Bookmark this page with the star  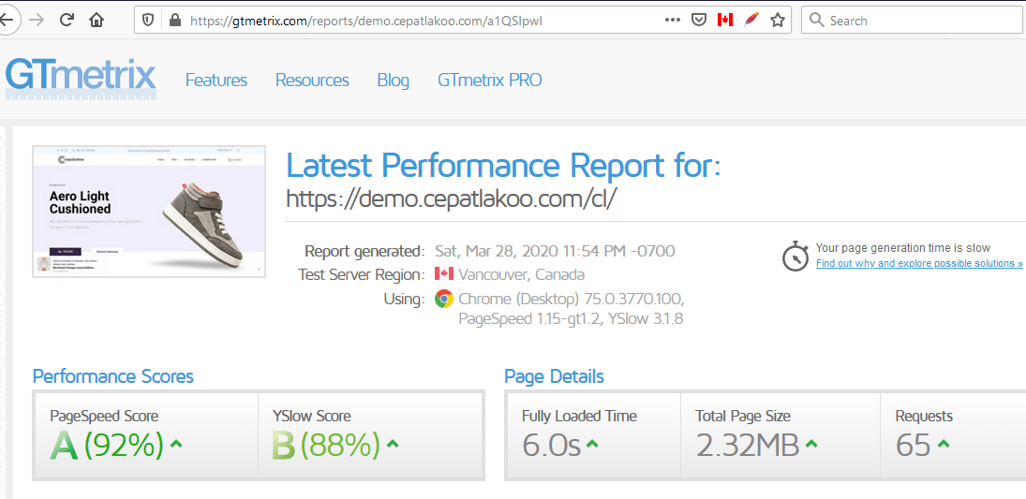click(x=777, y=20)
